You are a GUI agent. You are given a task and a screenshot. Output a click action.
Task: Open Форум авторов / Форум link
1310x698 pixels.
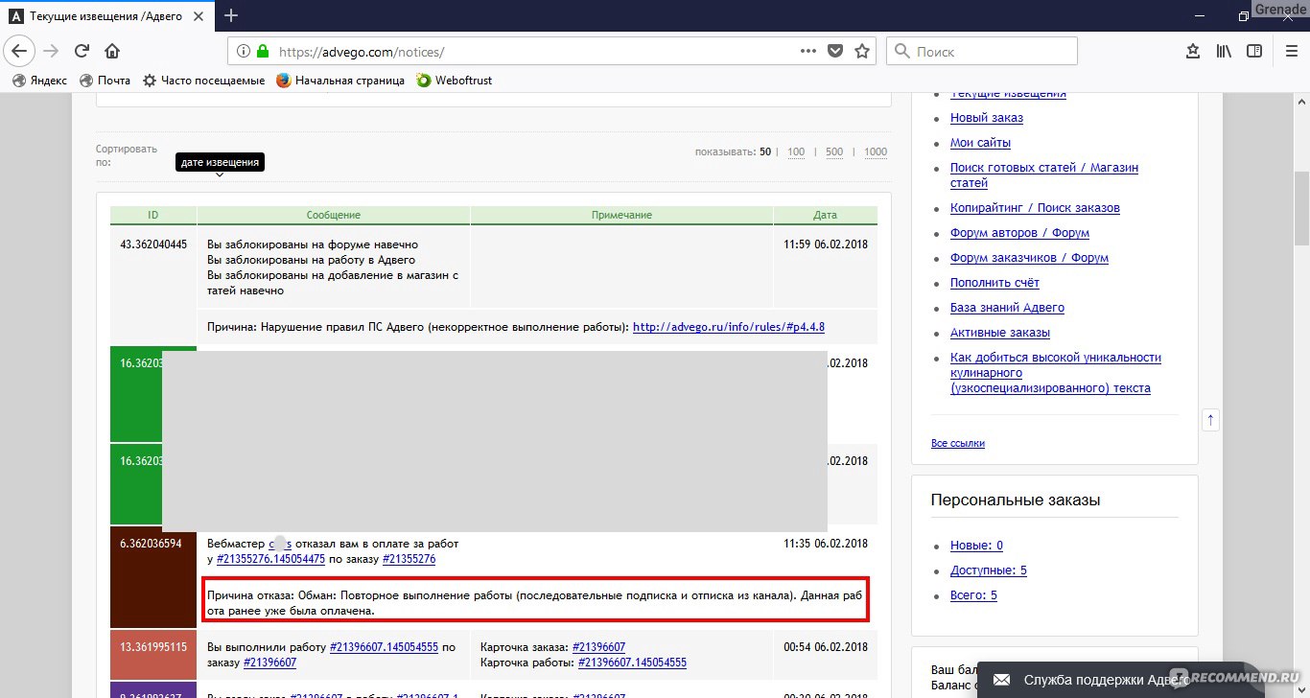coord(1019,233)
